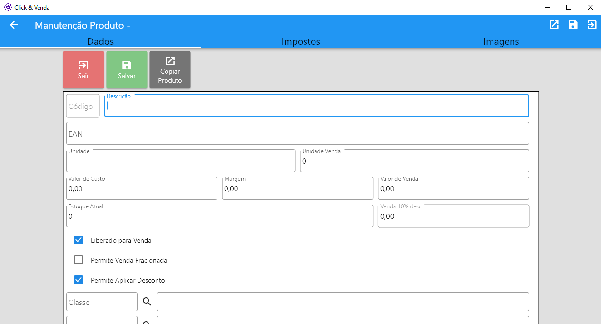
Task: Click the back arrow in header
Action: coord(14,25)
